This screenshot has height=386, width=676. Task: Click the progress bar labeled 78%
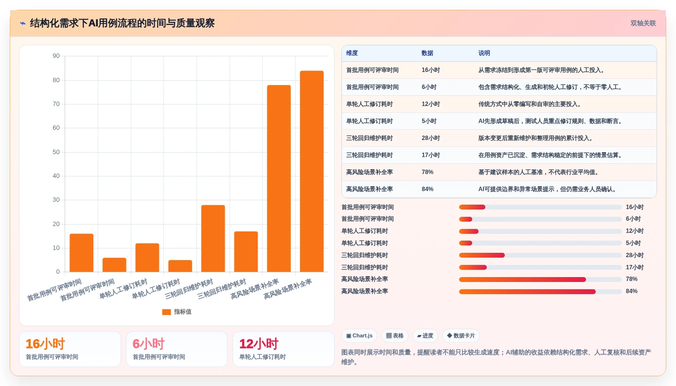pyautogui.click(x=540, y=280)
